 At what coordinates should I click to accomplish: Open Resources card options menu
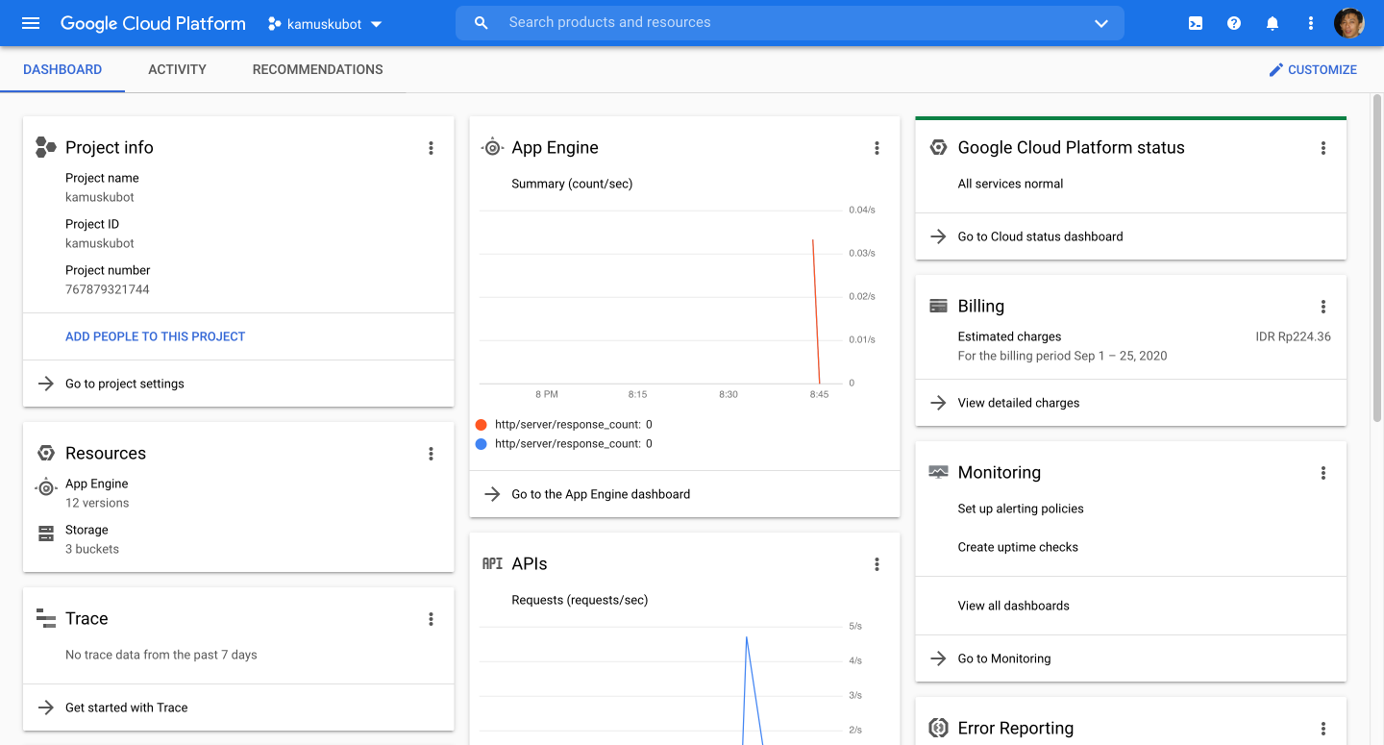[x=431, y=454]
